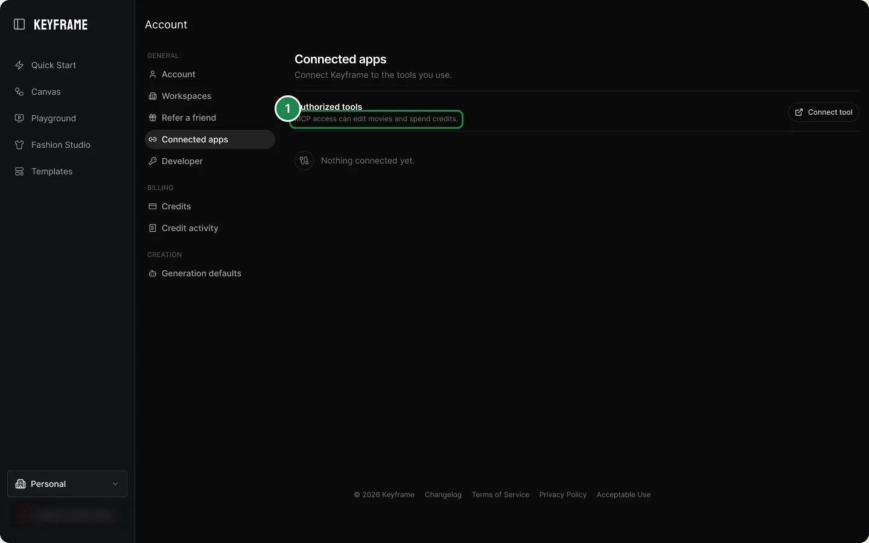Open Workspaces settings

(210, 96)
